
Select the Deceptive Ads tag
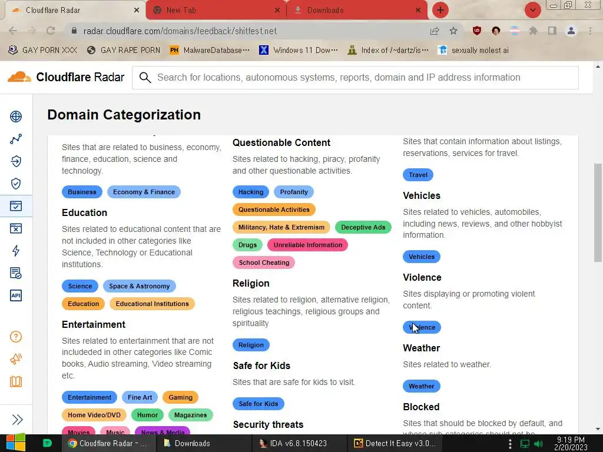coord(363,227)
